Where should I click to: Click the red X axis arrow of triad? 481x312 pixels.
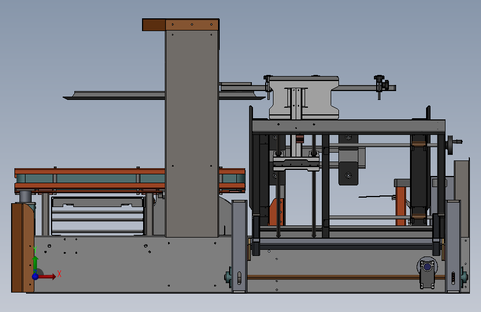point(47,276)
